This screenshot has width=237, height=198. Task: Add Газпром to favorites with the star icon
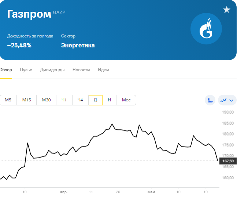(x=227, y=10)
